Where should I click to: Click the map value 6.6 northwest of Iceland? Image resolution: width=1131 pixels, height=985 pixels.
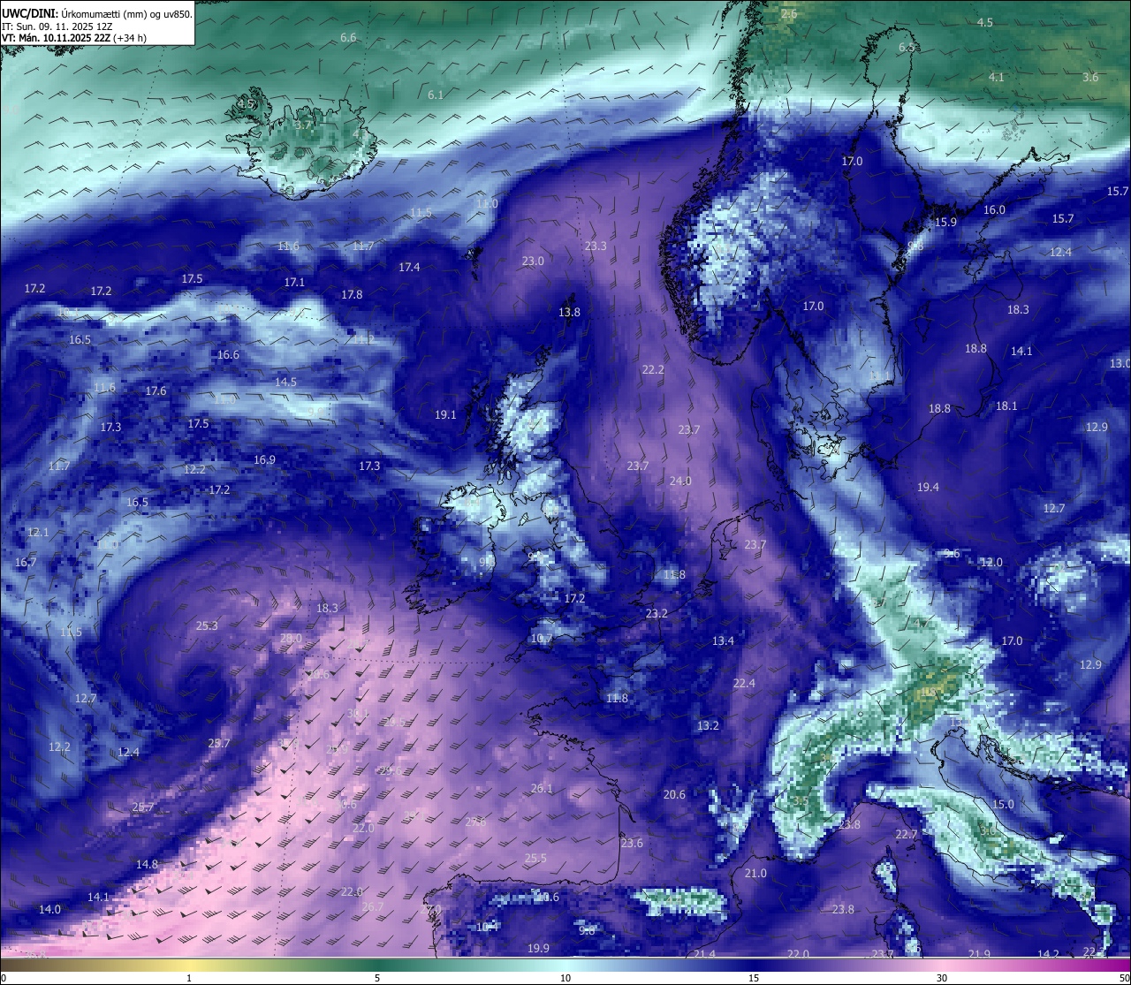(348, 38)
